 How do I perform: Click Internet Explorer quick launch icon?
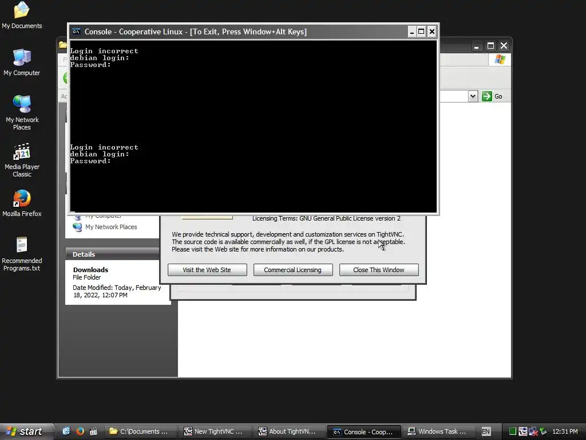pos(66,431)
